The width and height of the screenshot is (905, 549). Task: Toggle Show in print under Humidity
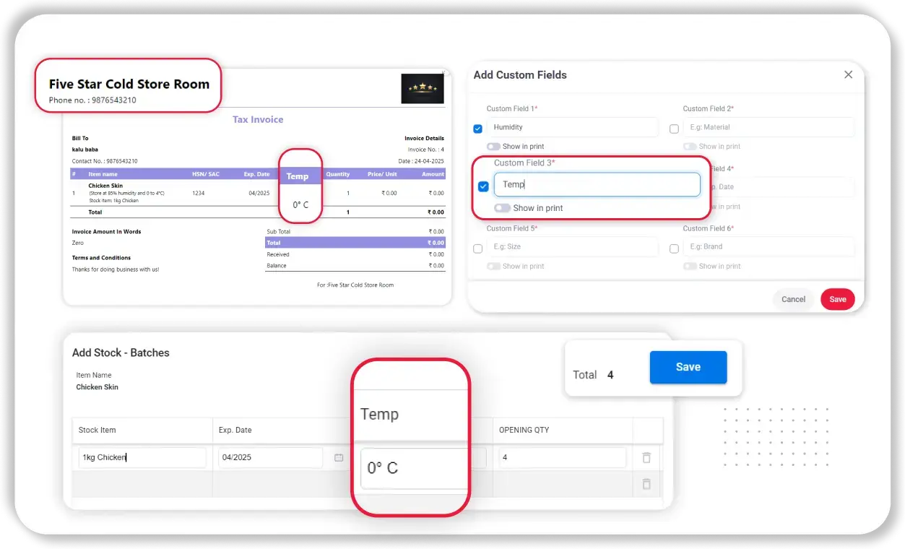tap(493, 147)
